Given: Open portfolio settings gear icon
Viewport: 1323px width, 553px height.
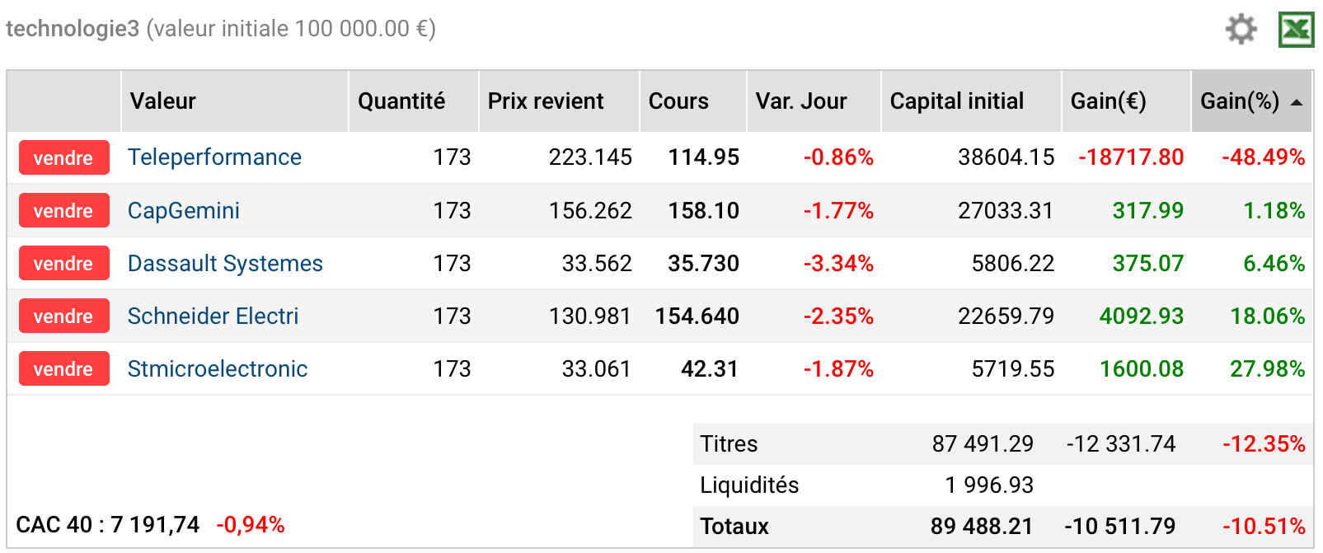Looking at the screenshot, I should pos(1241,29).
